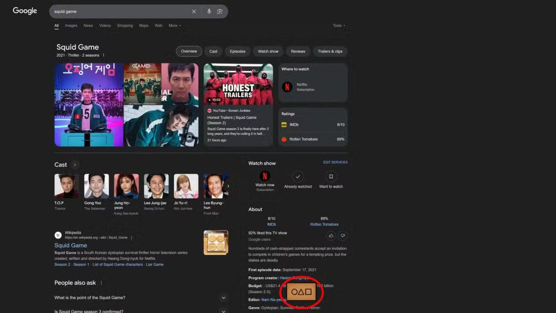Click the Squid Game invitation card icon
This screenshot has width=556, height=313.
[301, 292]
